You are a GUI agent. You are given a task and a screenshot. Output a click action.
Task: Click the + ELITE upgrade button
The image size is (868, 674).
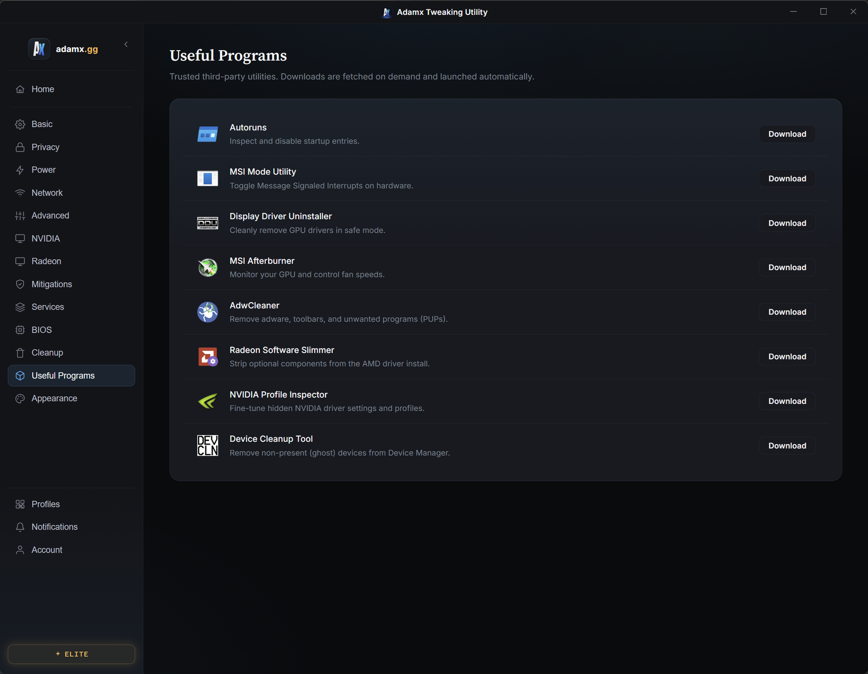coord(71,654)
